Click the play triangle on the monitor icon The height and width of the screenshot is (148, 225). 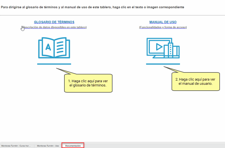[x=159, y=47]
